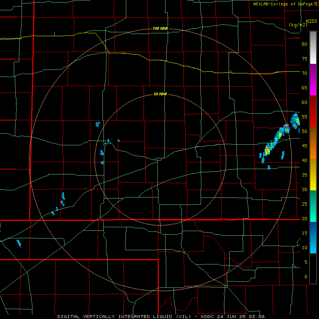Click the 60 value on the color scale
The height and width of the screenshot is (319, 319).
pos(304,102)
